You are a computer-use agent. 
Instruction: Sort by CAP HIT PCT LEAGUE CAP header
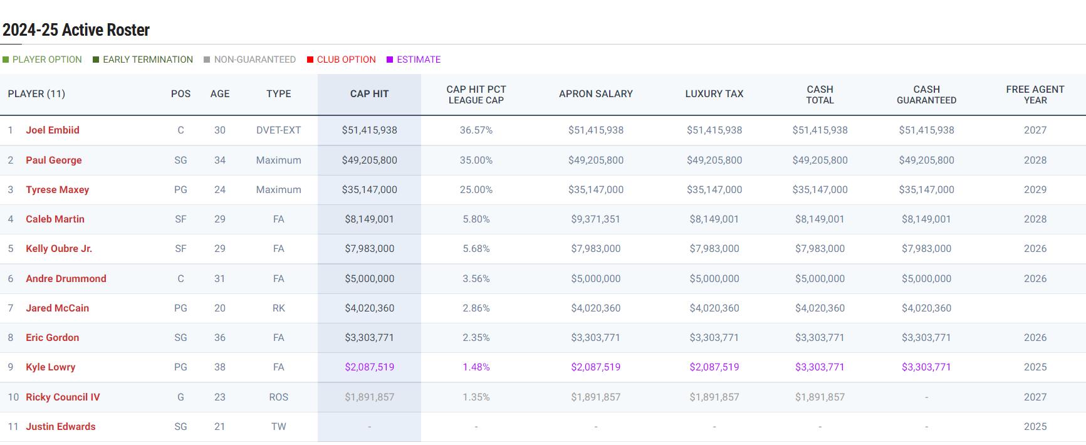point(476,95)
